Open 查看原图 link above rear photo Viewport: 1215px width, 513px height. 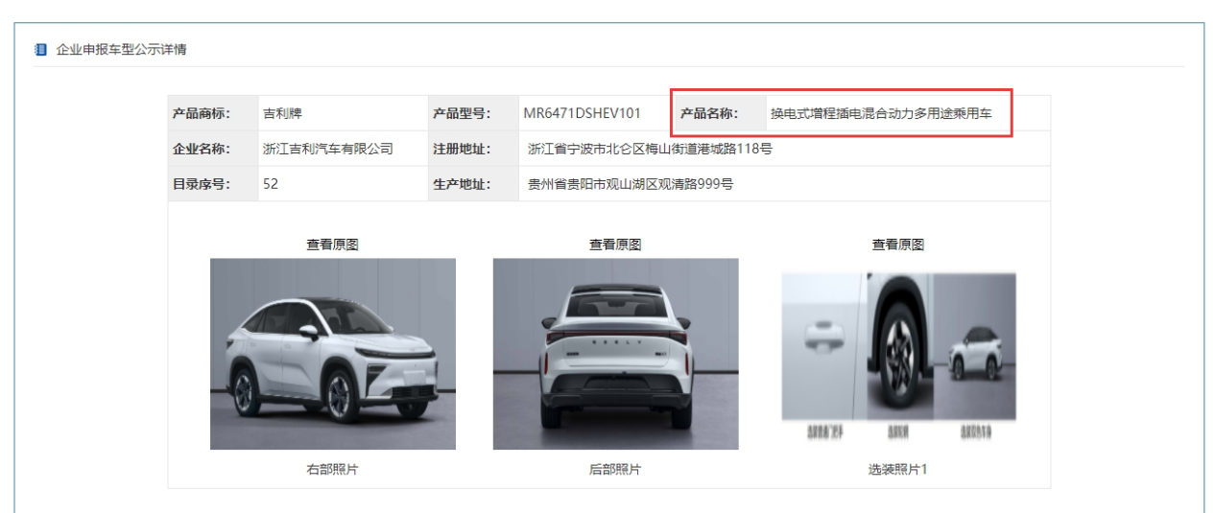[x=615, y=245]
